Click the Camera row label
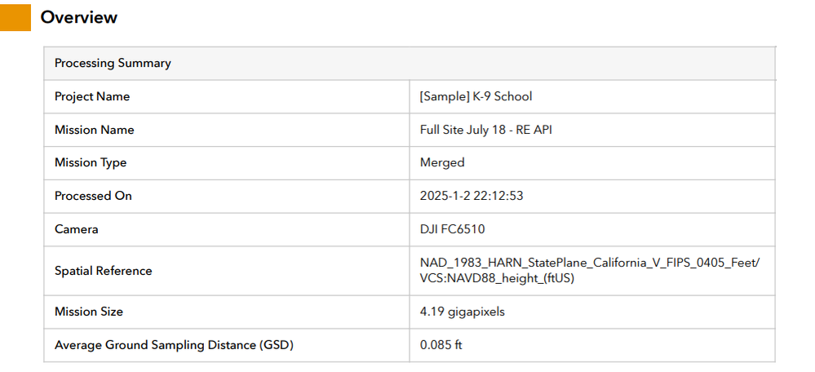The width and height of the screenshot is (815, 372). (77, 229)
